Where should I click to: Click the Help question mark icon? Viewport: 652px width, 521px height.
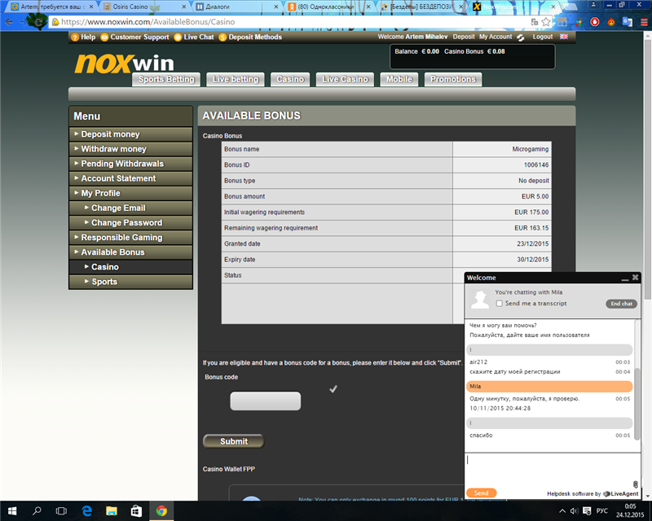(x=74, y=37)
